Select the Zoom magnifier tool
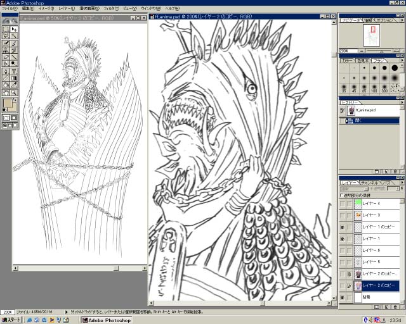 pos(14,92)
